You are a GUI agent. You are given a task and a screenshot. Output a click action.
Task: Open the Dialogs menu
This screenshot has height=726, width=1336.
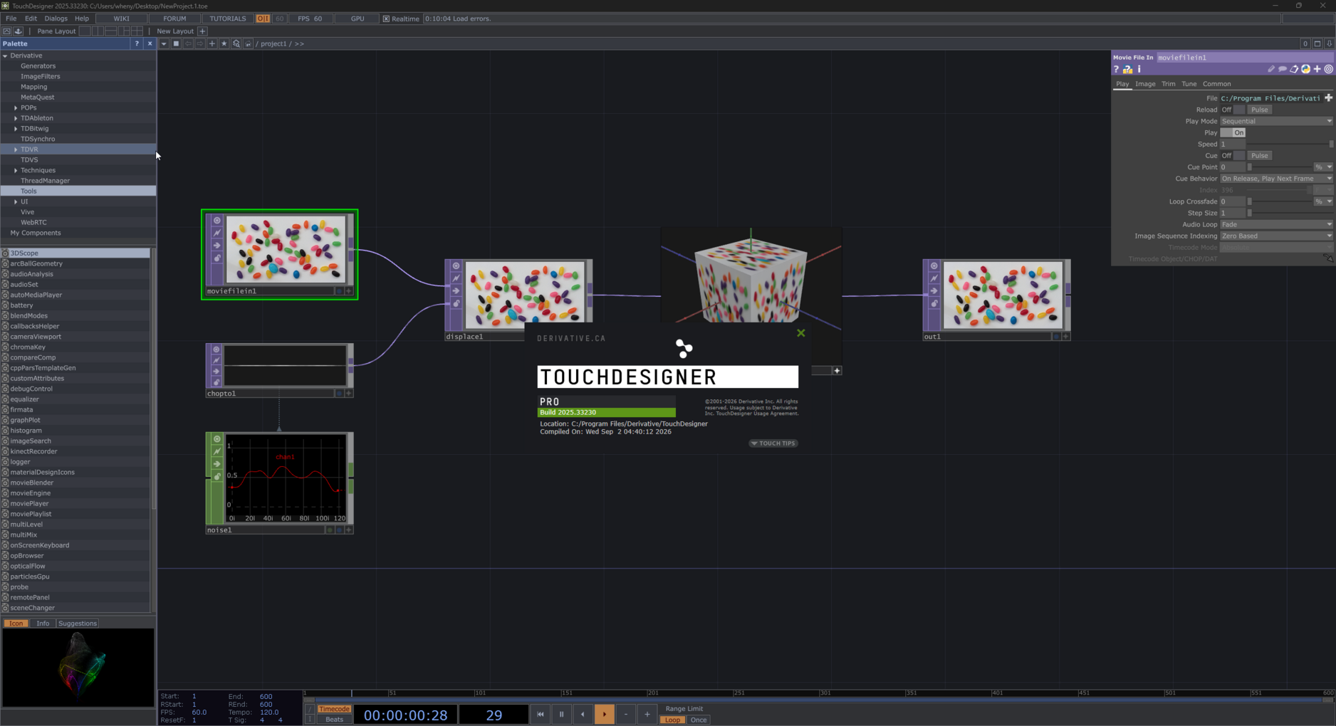click(x=56, y=19)
